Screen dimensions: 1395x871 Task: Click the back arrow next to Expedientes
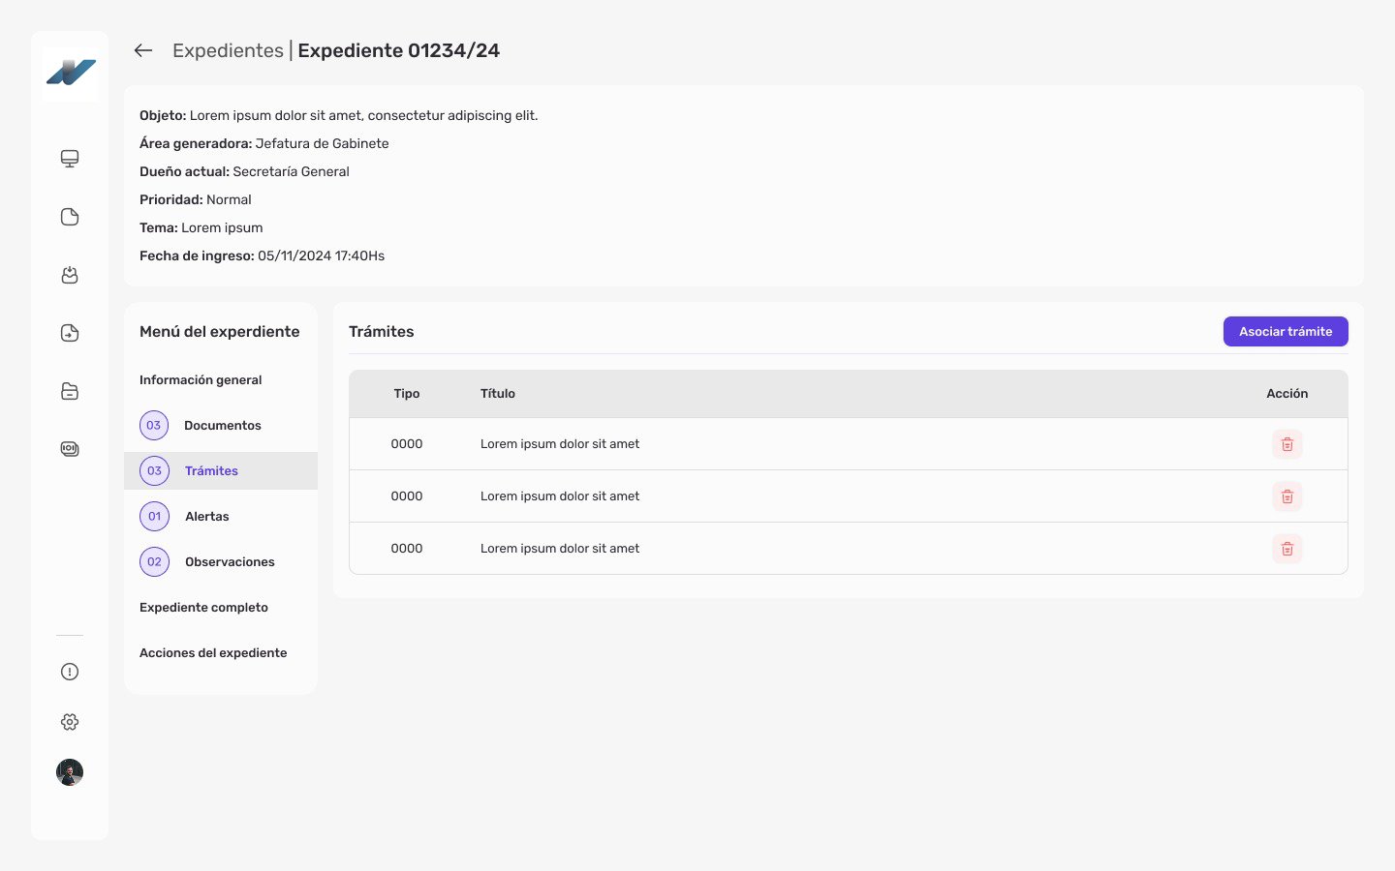(143, 50)
